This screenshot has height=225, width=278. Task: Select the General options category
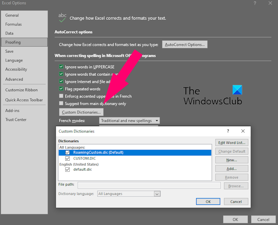[x=24, y=15]
